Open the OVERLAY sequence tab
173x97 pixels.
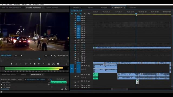[x=132, y=7]
